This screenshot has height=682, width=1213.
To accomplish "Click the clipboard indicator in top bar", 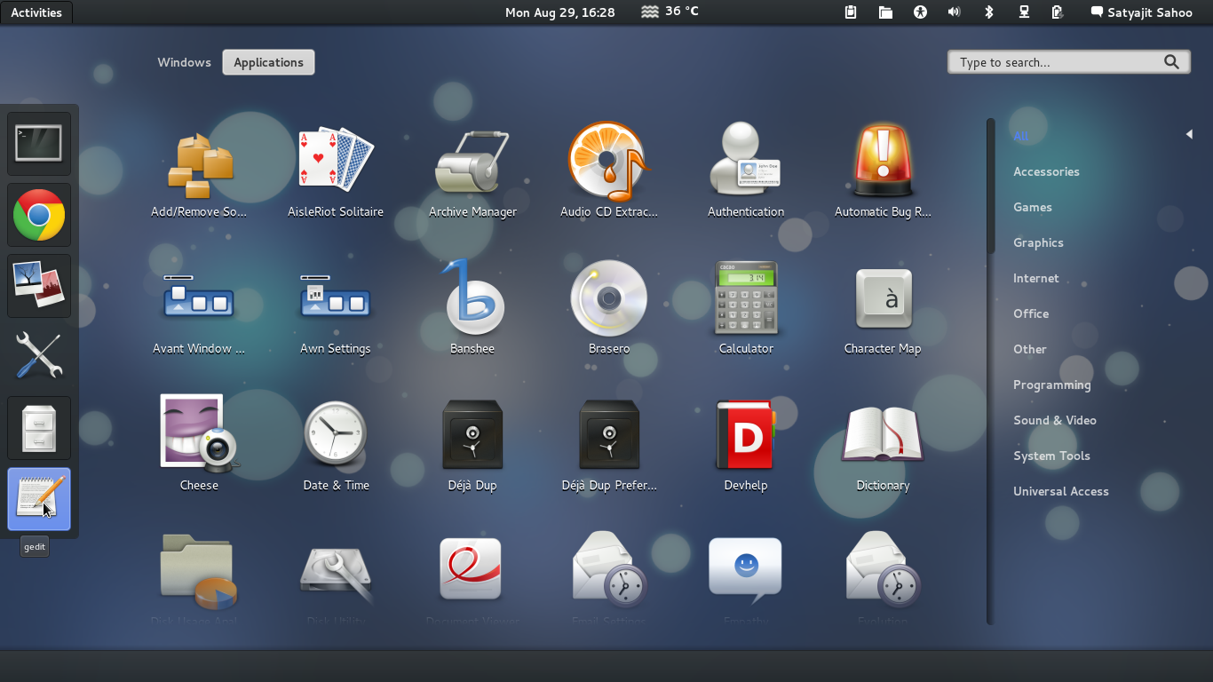I will coord(851,12).
